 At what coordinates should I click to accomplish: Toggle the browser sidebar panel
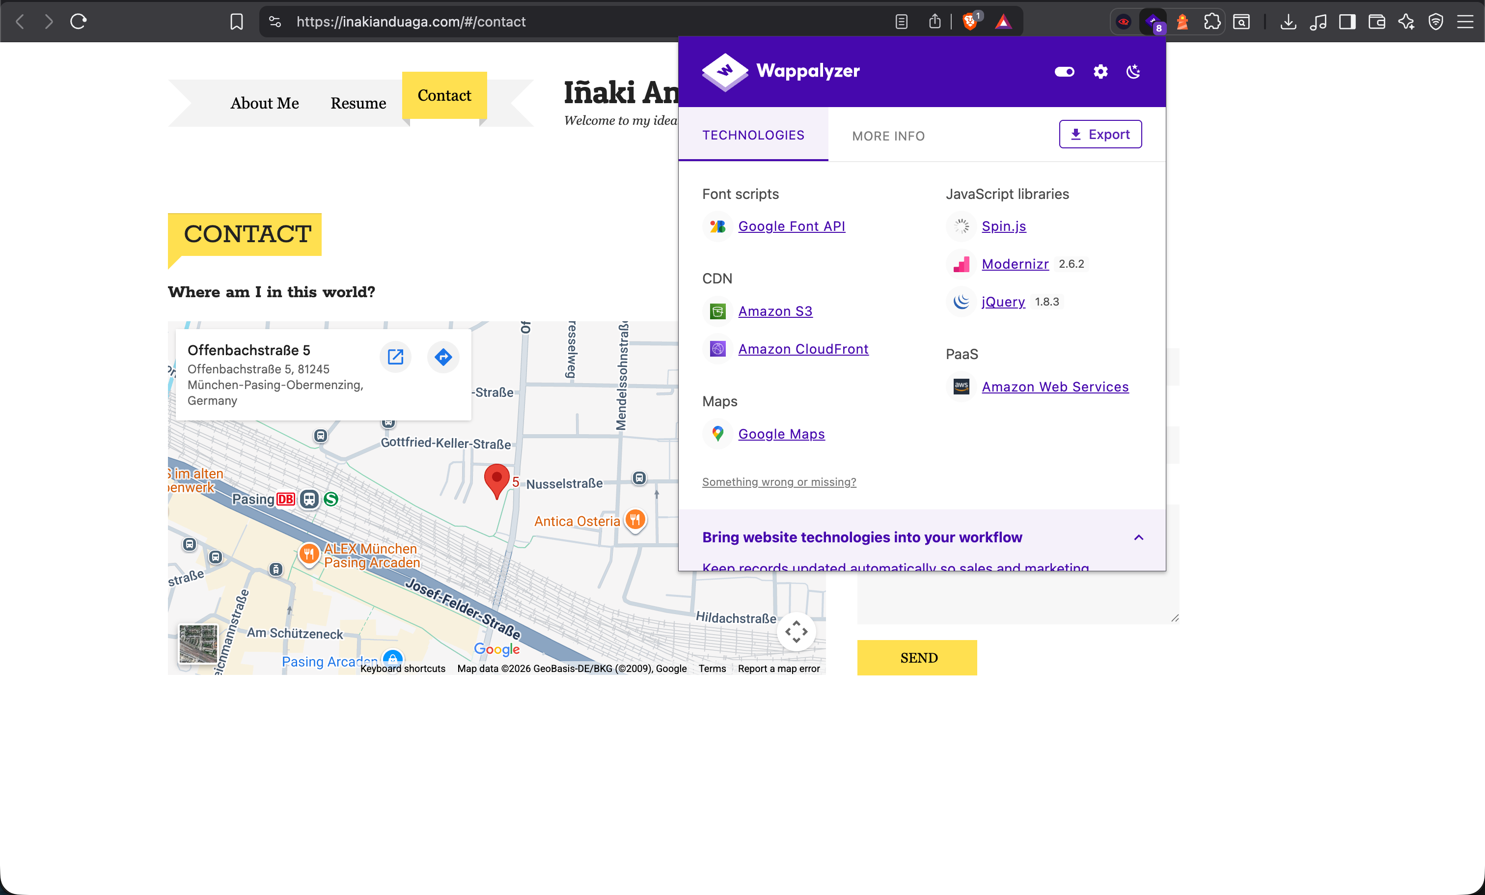pos(1347,22)
